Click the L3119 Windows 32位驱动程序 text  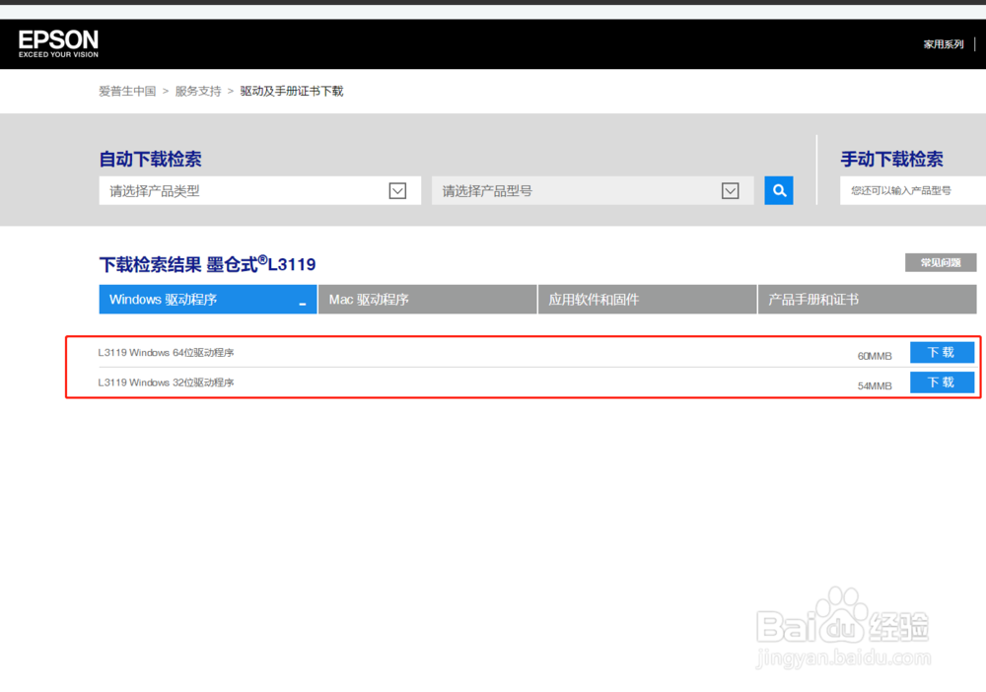166,382
